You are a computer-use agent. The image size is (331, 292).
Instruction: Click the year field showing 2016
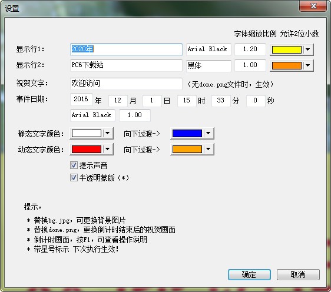[81, 99]
